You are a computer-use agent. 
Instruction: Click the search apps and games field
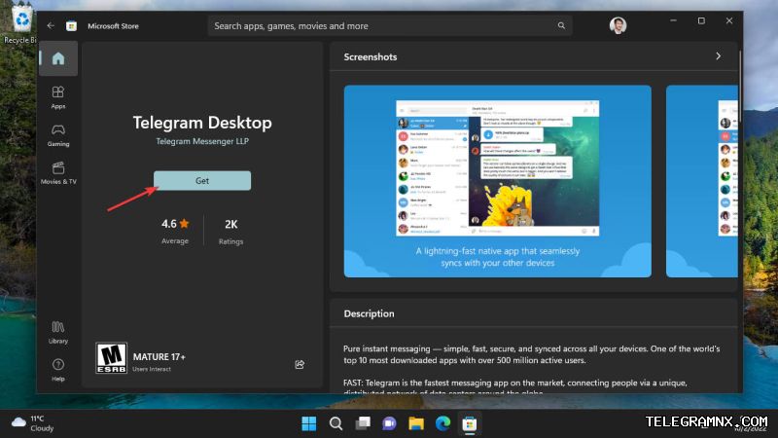(390, 26)
